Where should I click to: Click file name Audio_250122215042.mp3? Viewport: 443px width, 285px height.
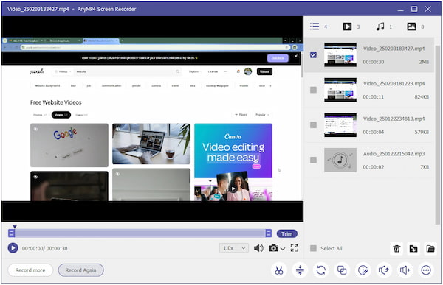(394, 154)
